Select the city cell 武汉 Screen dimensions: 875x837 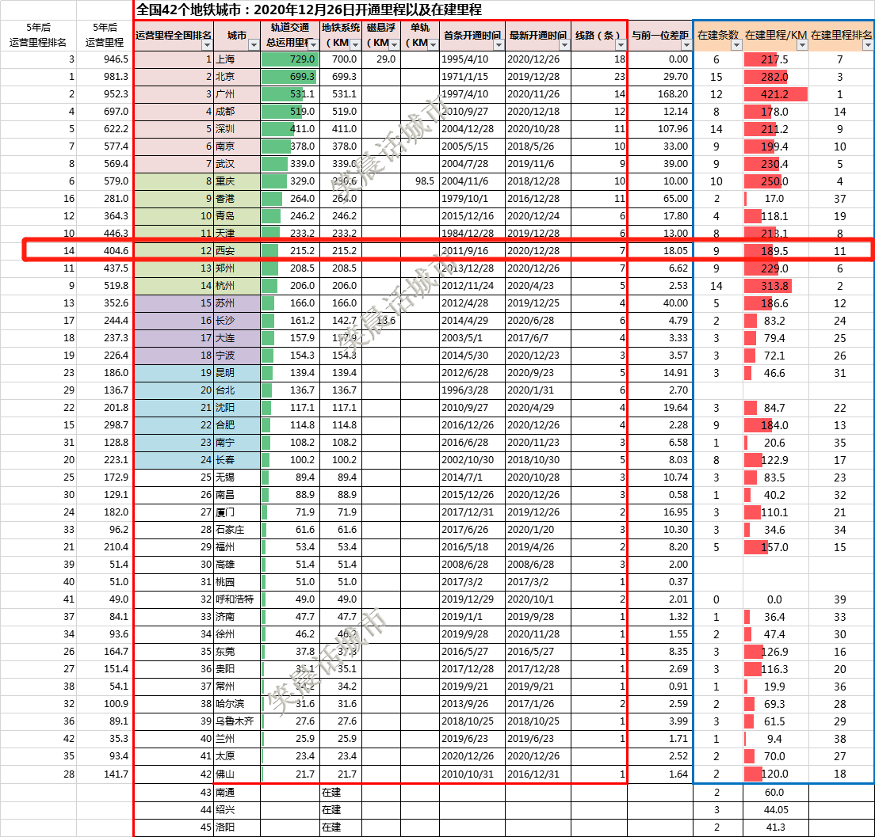pyautogui.click(x=237, y=164)
